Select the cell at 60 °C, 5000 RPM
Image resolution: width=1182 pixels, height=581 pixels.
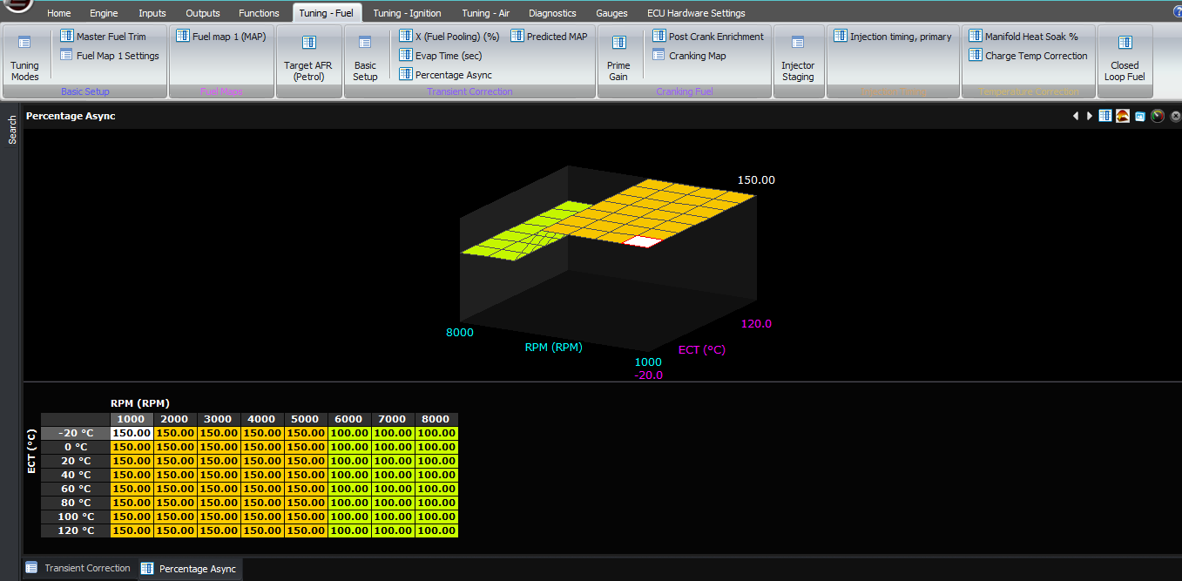(306, 489)
